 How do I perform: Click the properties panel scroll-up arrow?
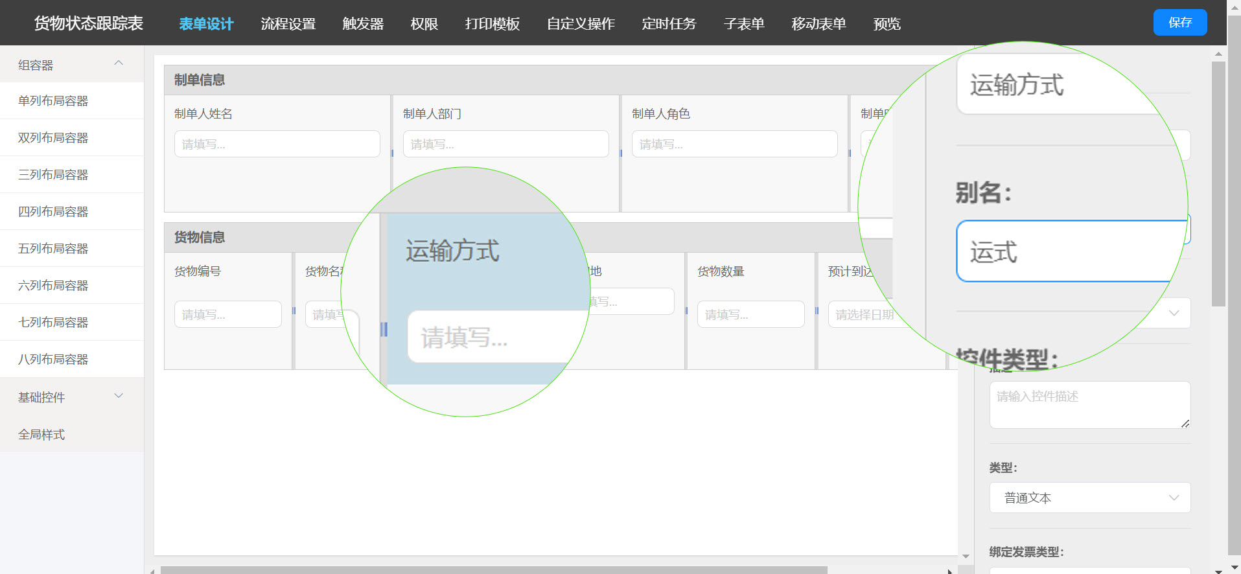[1218, 54]
